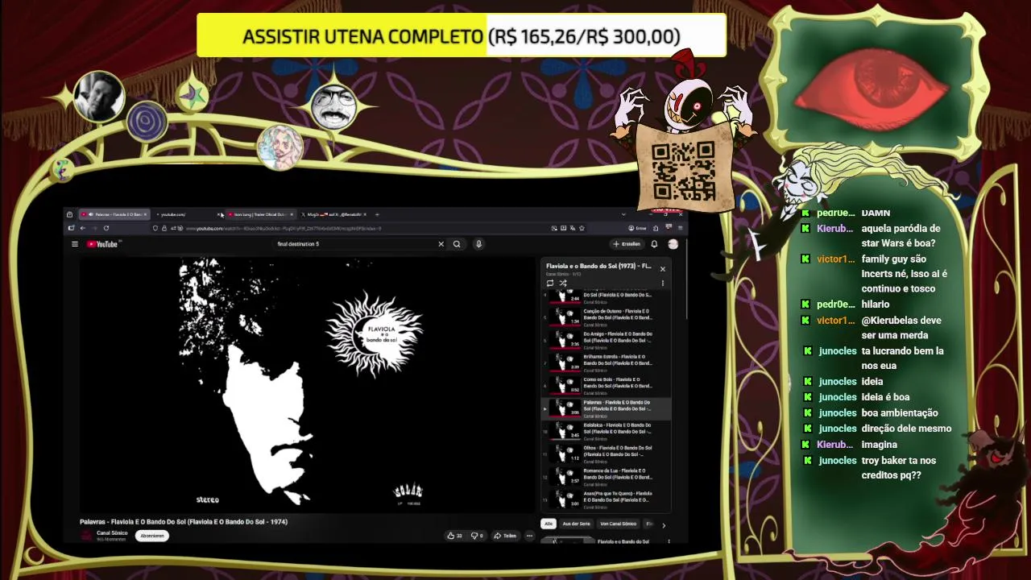Switch to the Palavras YouTube browser tab

point(115,214)
